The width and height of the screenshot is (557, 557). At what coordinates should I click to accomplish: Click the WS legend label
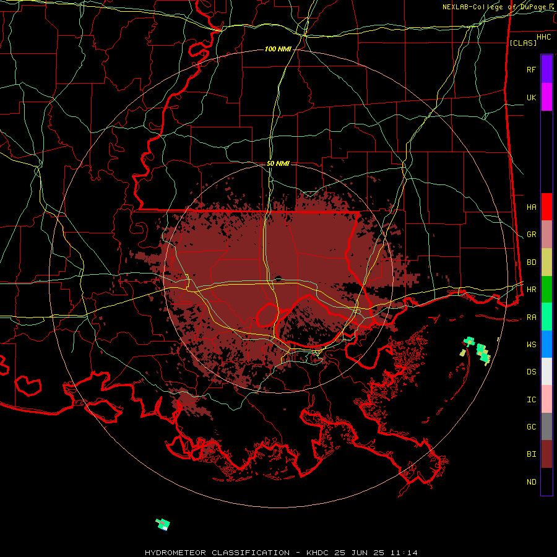pos(531,345)
